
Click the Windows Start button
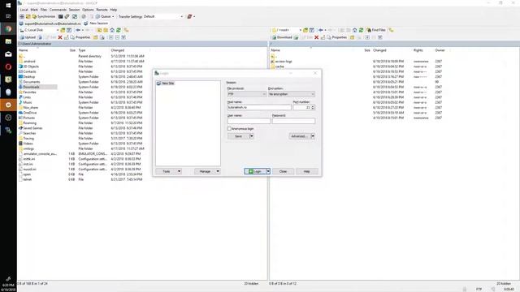8,5
